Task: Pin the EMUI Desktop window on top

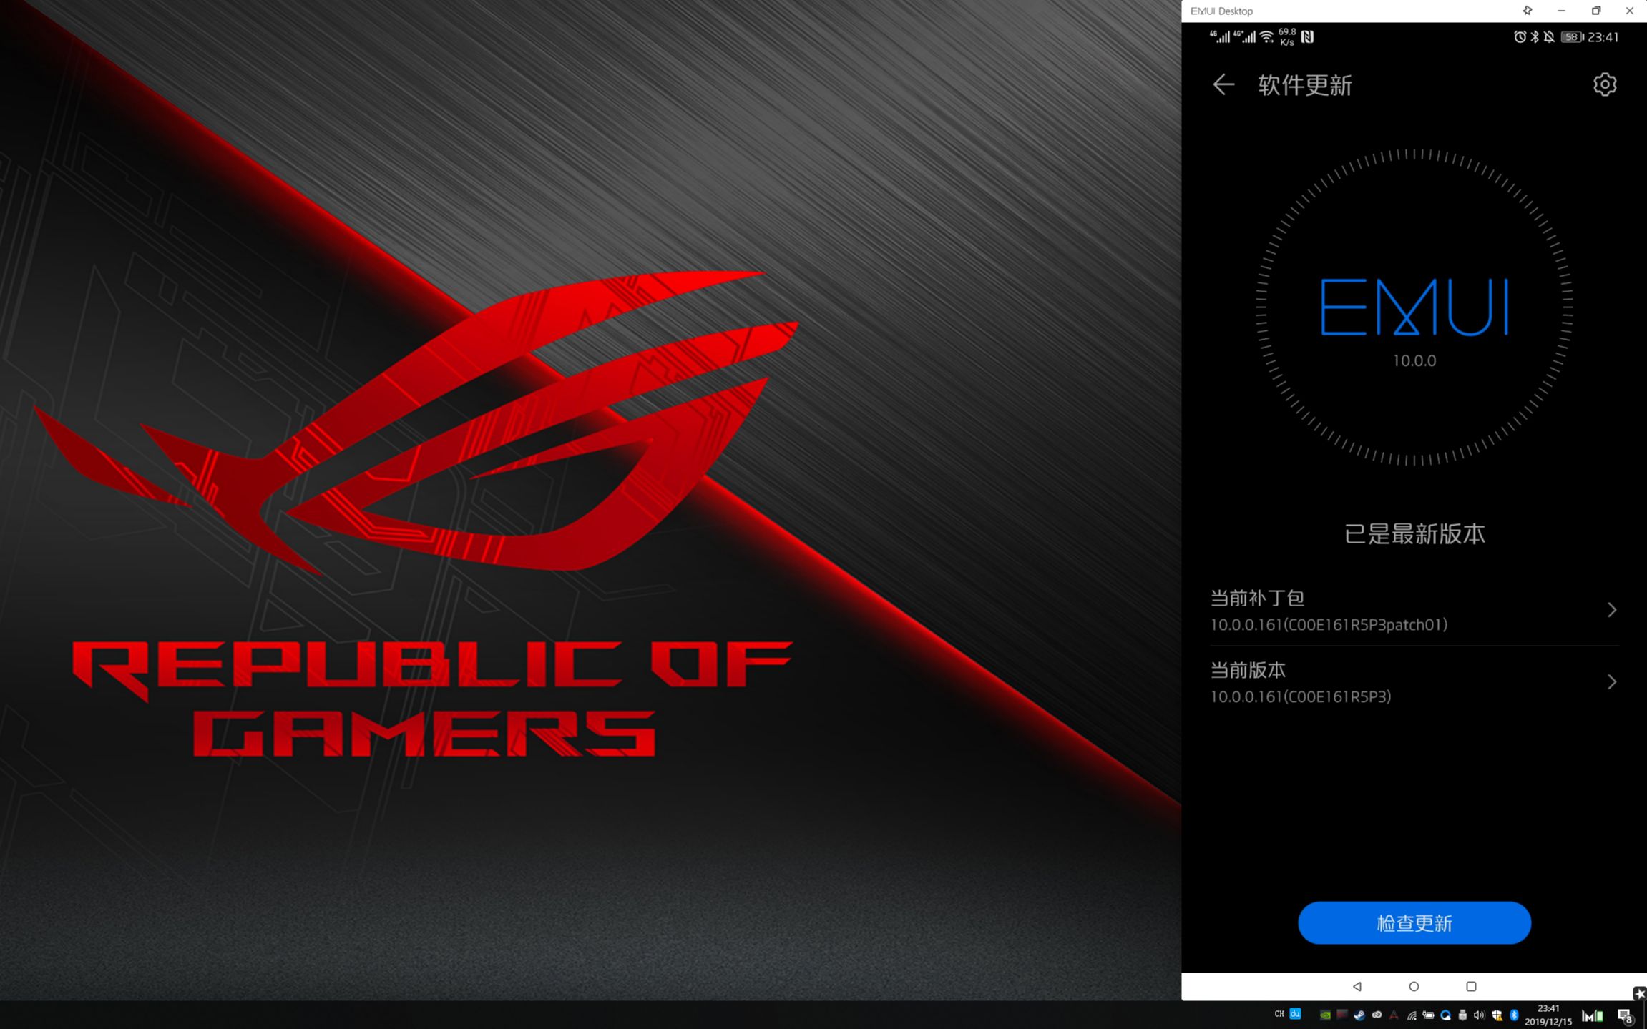Action: (x=1528, y=11)
